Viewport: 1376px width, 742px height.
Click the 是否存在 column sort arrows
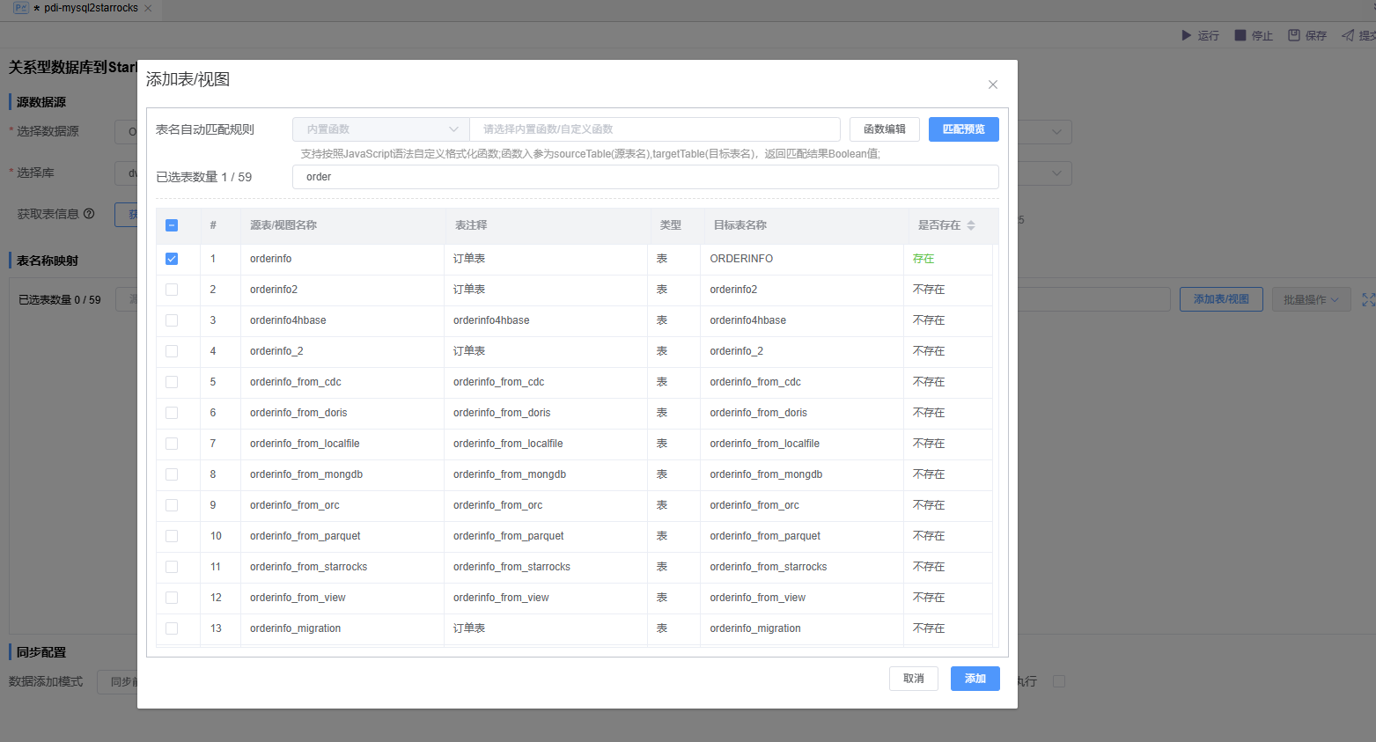click(971, 225)
